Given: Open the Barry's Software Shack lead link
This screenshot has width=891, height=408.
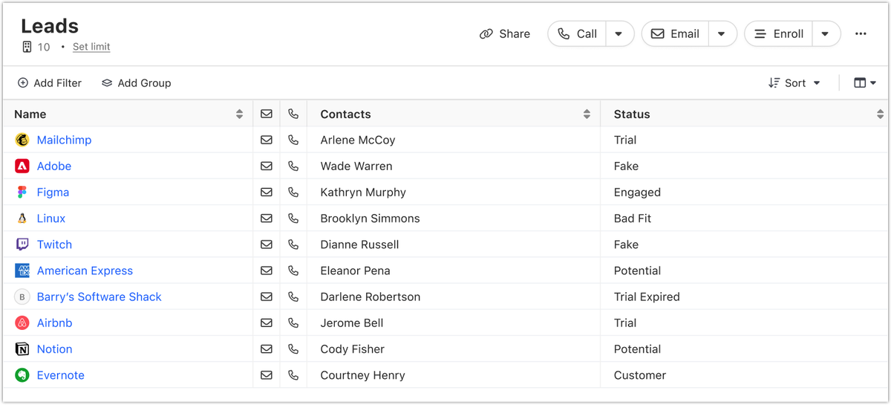Looking at the screenshot, I should [99, 297].
